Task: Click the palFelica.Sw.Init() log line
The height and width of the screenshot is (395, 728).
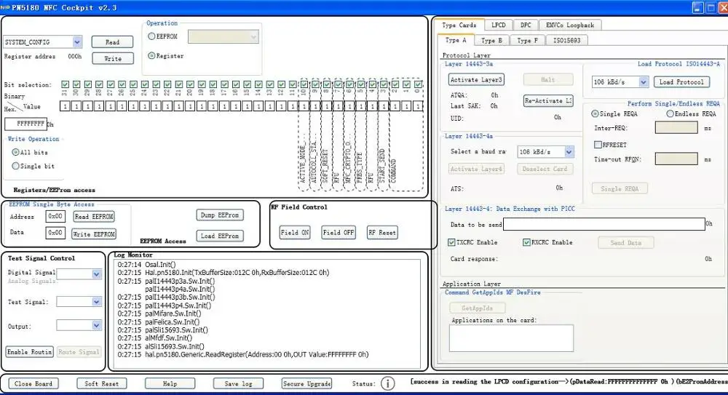Action: [172, 322]
